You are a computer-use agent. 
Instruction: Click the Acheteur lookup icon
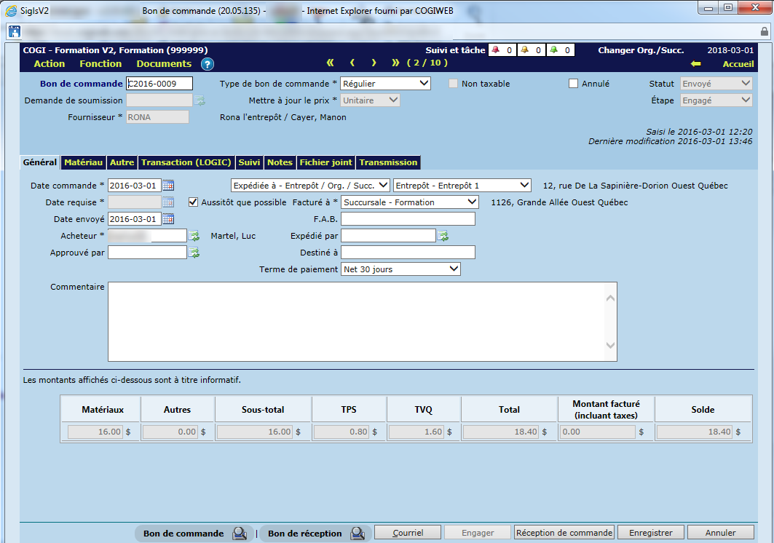click(194, 236)
